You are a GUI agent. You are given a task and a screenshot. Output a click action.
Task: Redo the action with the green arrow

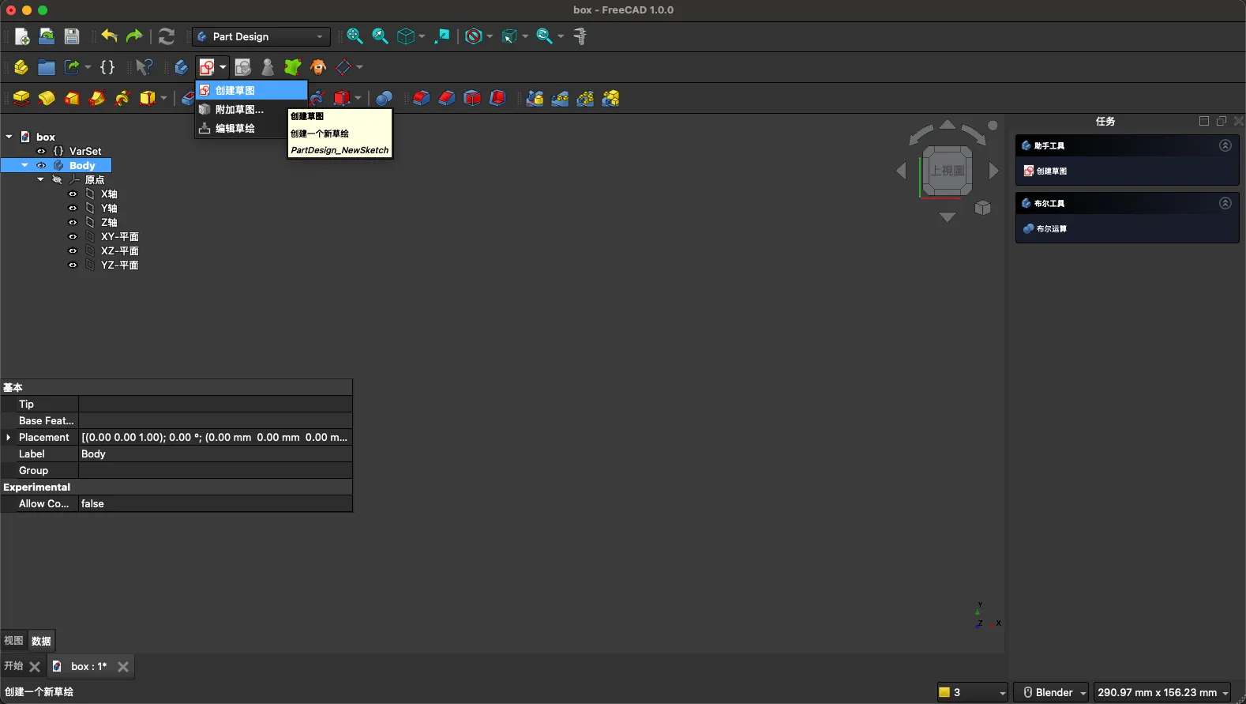134,36
